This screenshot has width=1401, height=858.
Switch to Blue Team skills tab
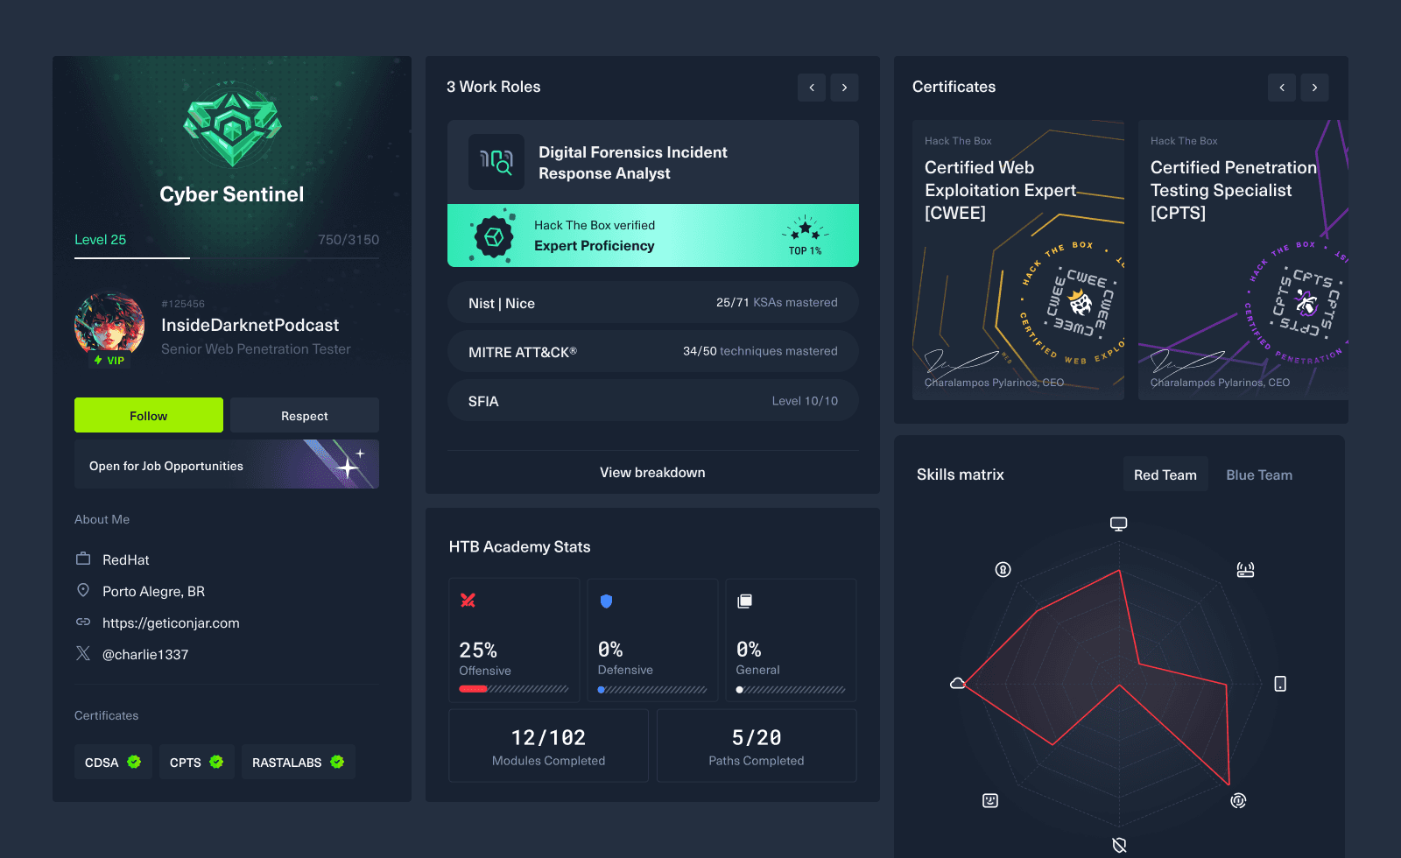(1259, 475)
